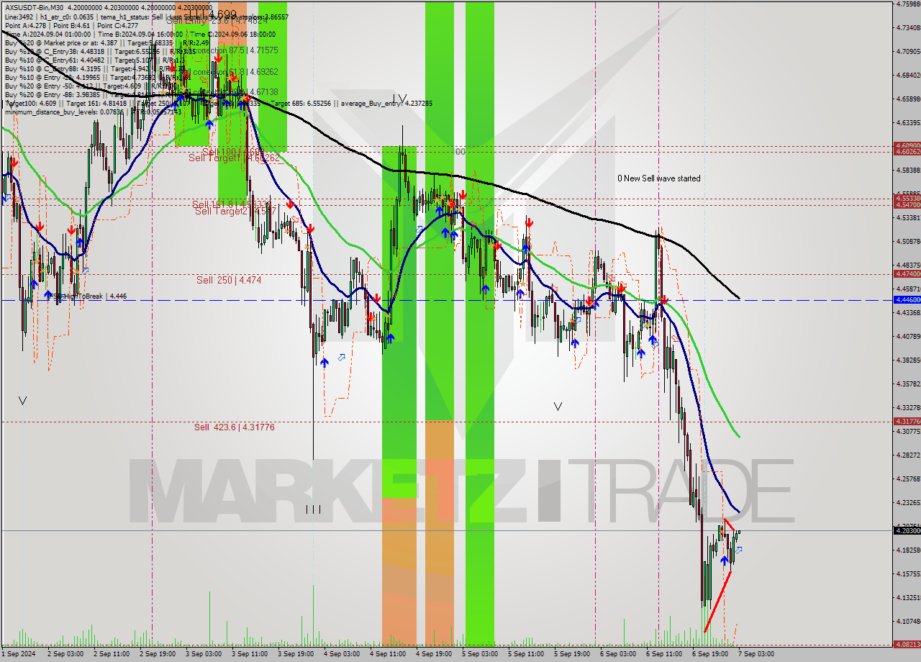921x662 pixels.
Task: Click the '6 Sep 03:00' time label
Action: pos(618,654)
